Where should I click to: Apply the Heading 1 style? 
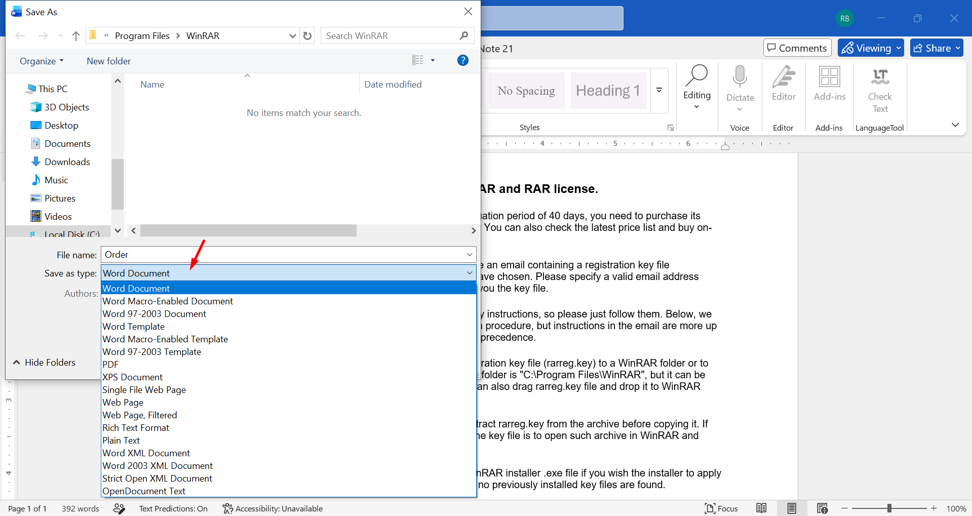[608, 91]
